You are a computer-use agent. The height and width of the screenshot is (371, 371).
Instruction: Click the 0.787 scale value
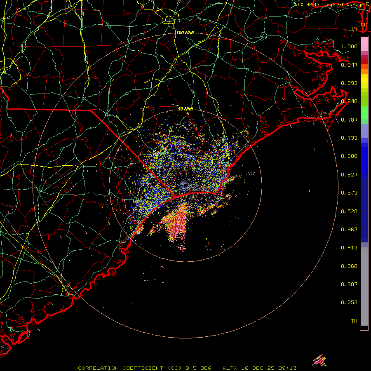[349, 120]
